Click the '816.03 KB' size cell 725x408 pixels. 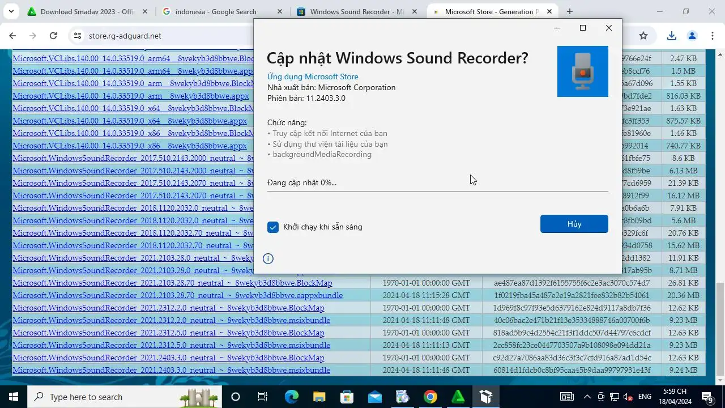coord(683,96)
